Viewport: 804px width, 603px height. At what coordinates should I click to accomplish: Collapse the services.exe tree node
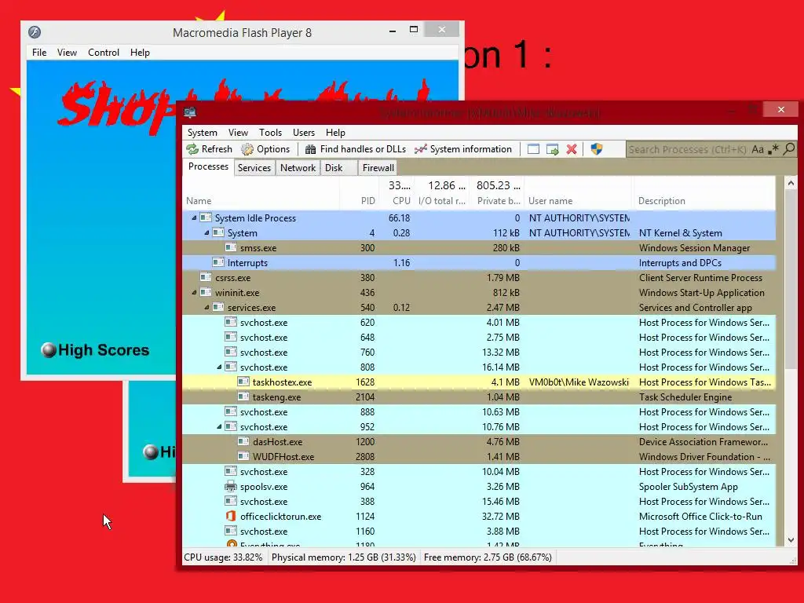[x=206, y=308]
